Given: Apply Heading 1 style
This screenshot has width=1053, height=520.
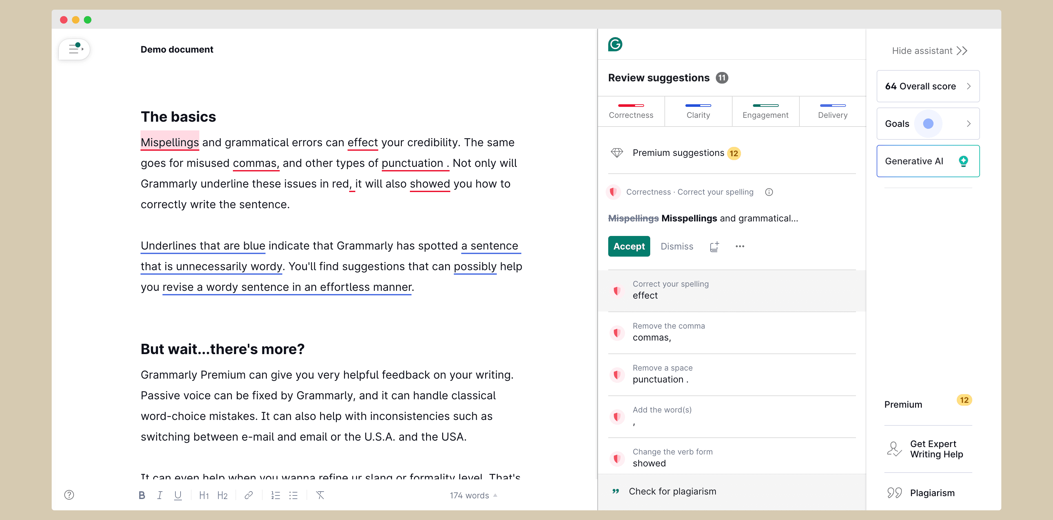Looking at the screenshot, I should point(203,495).
